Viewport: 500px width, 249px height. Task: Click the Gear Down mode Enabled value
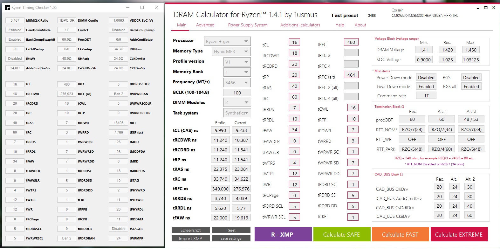(x=426, y=86)
